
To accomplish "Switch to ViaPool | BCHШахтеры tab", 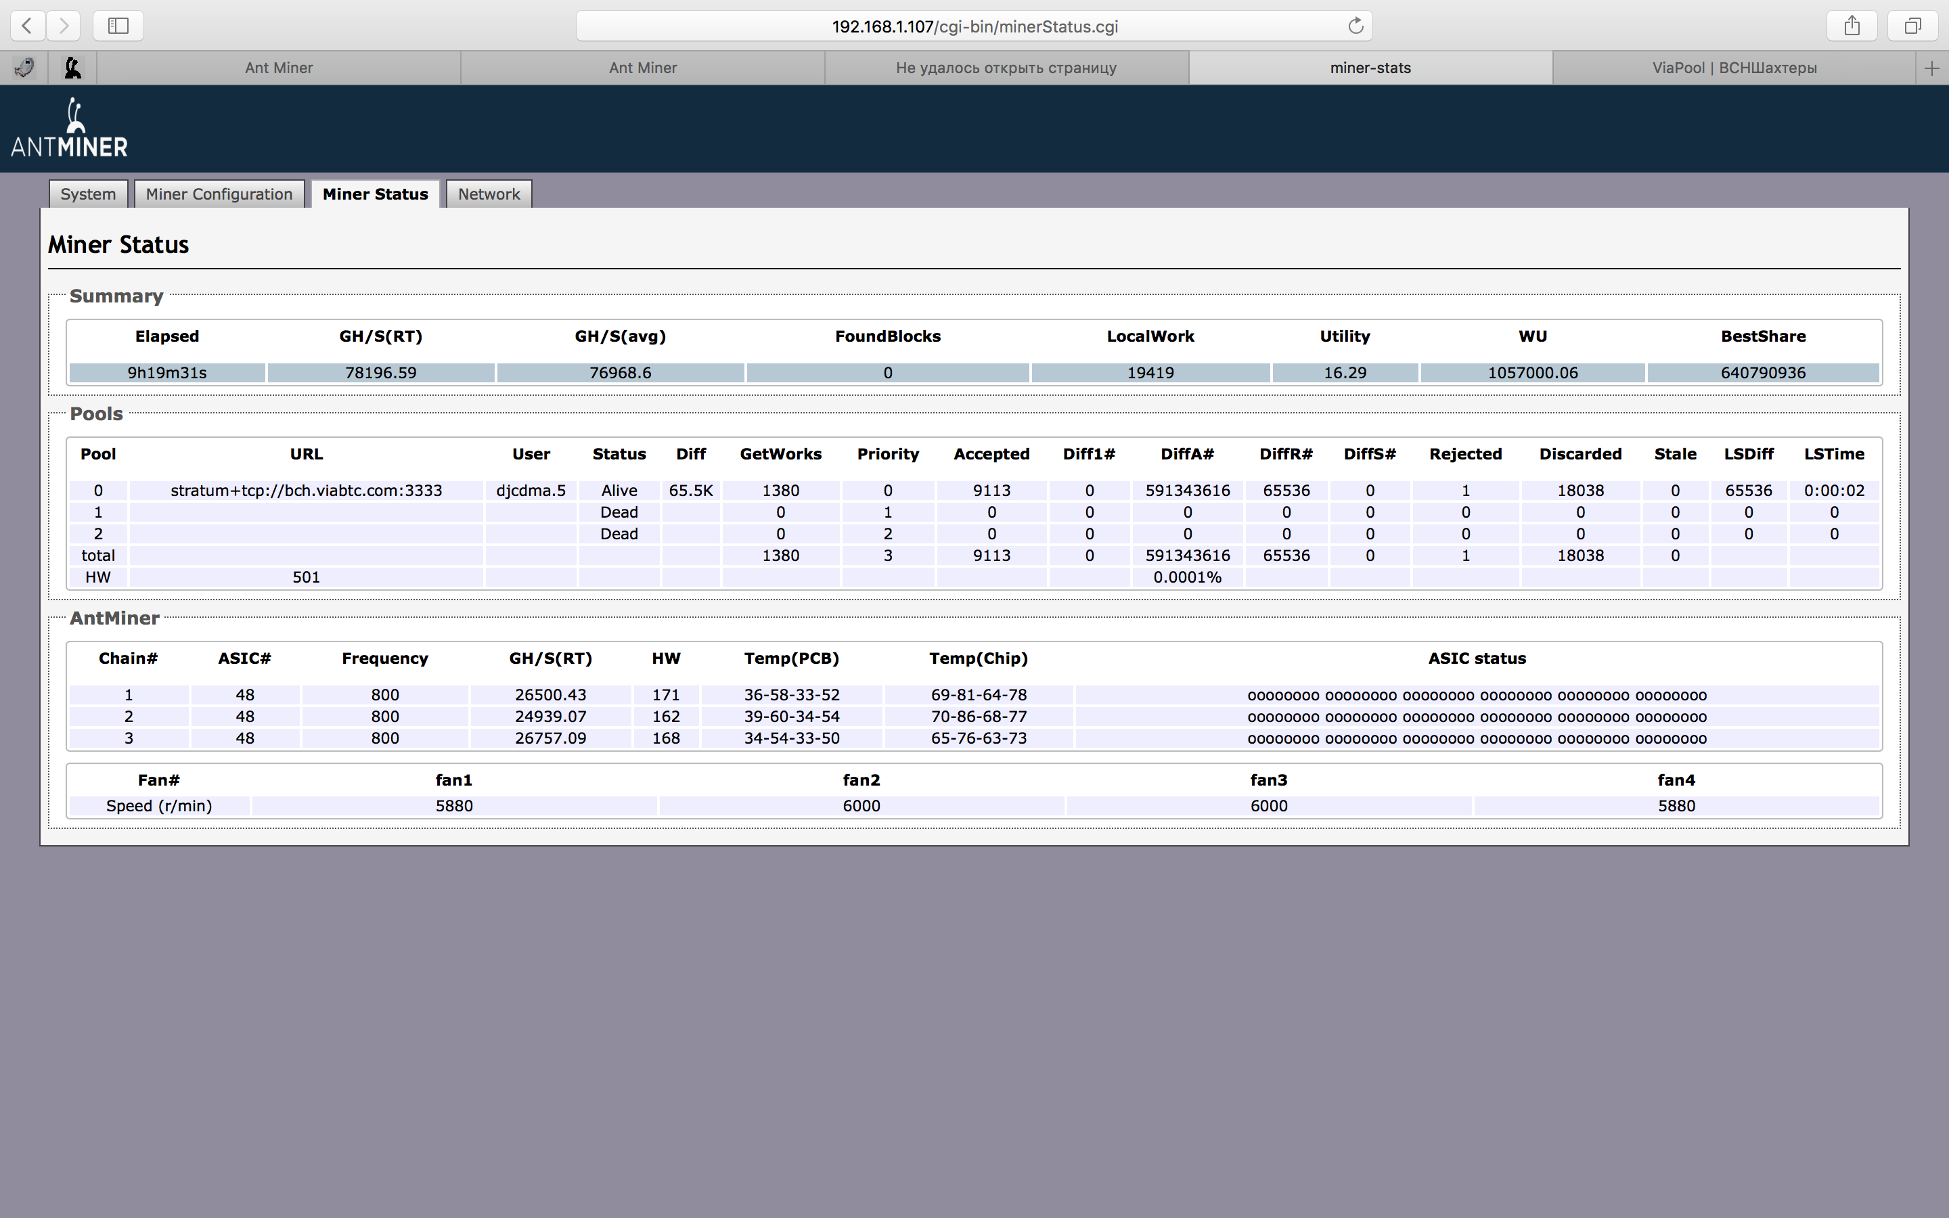I will [1734, 68].
